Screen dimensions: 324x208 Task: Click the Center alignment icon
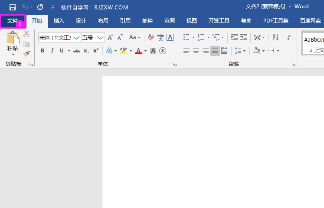[196, 51]
